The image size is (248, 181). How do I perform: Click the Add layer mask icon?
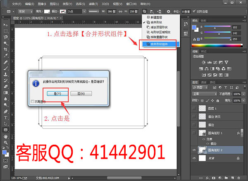click(x=214, y=178)
